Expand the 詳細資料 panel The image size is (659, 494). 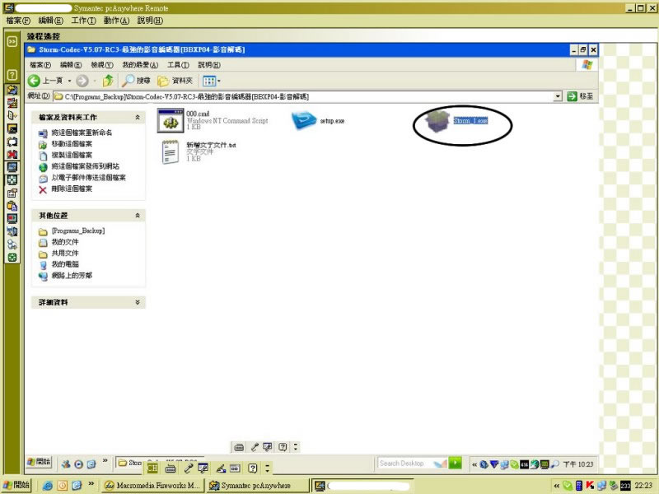138,302
